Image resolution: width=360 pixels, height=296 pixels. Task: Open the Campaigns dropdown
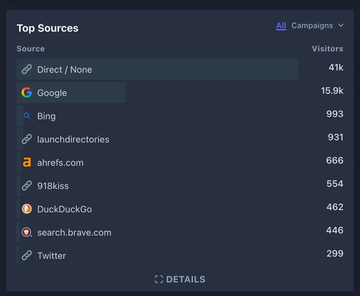[318, 26]
